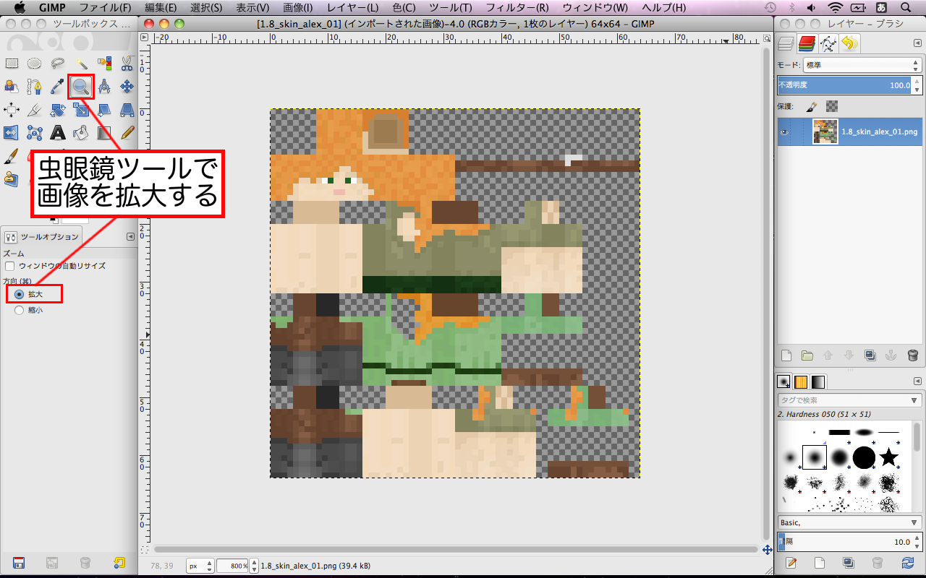Viewport: 926px width, 578px height.
Task: Open the layer mode 標準 dropdown
Action: [862, 65]
